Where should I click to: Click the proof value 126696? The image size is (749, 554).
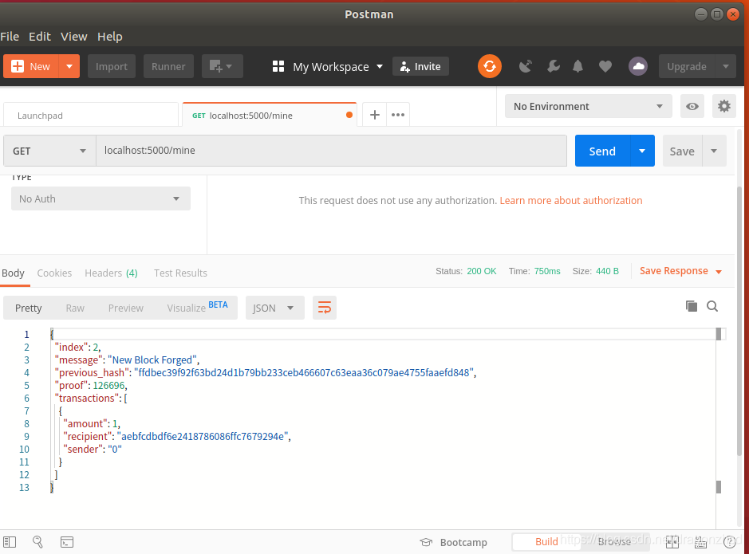(109, 385)
